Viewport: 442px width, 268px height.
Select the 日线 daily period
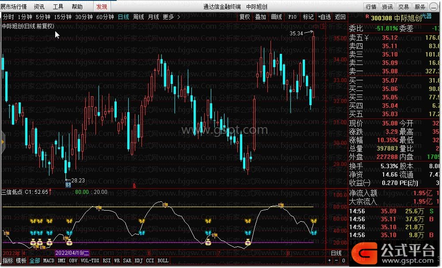tap(123, 17)
